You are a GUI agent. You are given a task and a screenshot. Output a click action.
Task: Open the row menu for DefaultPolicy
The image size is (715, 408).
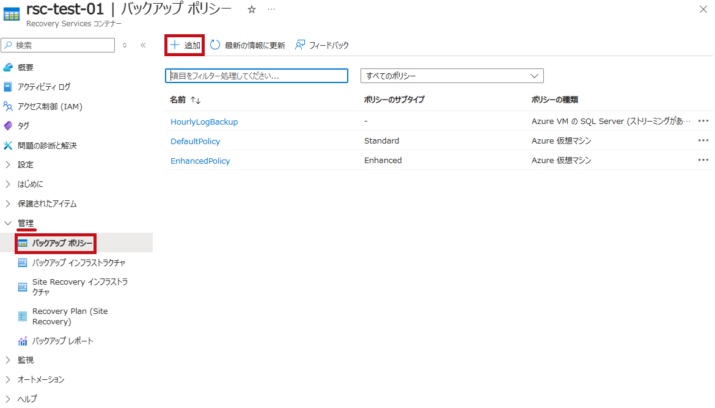pyautogui.click(x=703, y=140)
